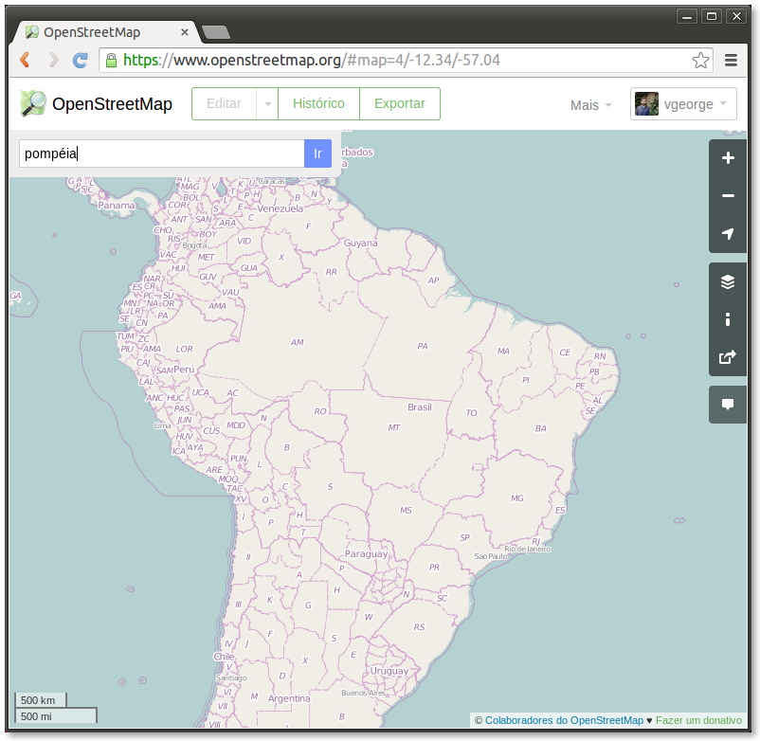Open Colaboradores do OpenStreetMap link
Screen dimensions: 760x741
click(x=564, y=720)
